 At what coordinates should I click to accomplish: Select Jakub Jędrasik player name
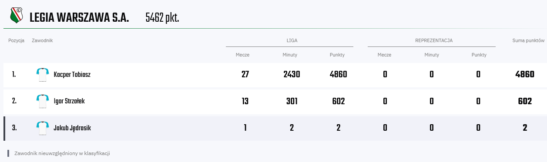coord(72,128)
